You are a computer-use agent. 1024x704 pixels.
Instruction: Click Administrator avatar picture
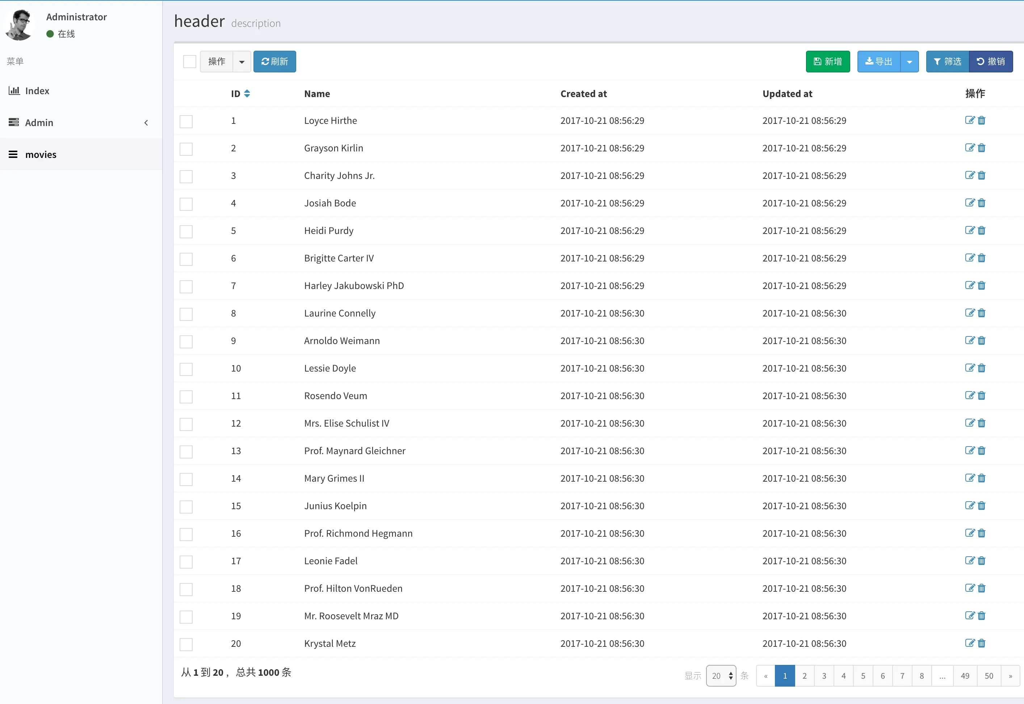click(x=19, y=25)
